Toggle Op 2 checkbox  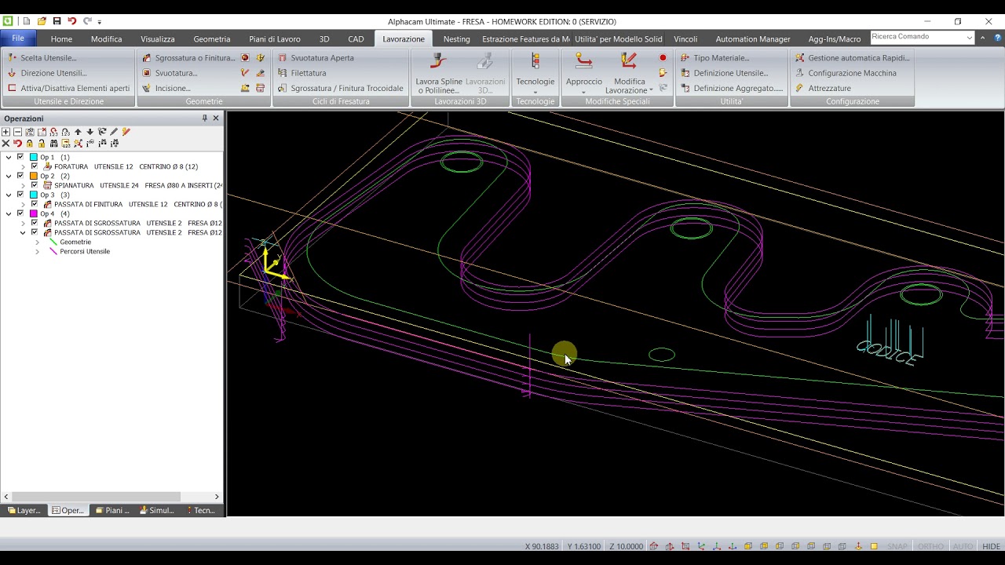coord(20,176)
